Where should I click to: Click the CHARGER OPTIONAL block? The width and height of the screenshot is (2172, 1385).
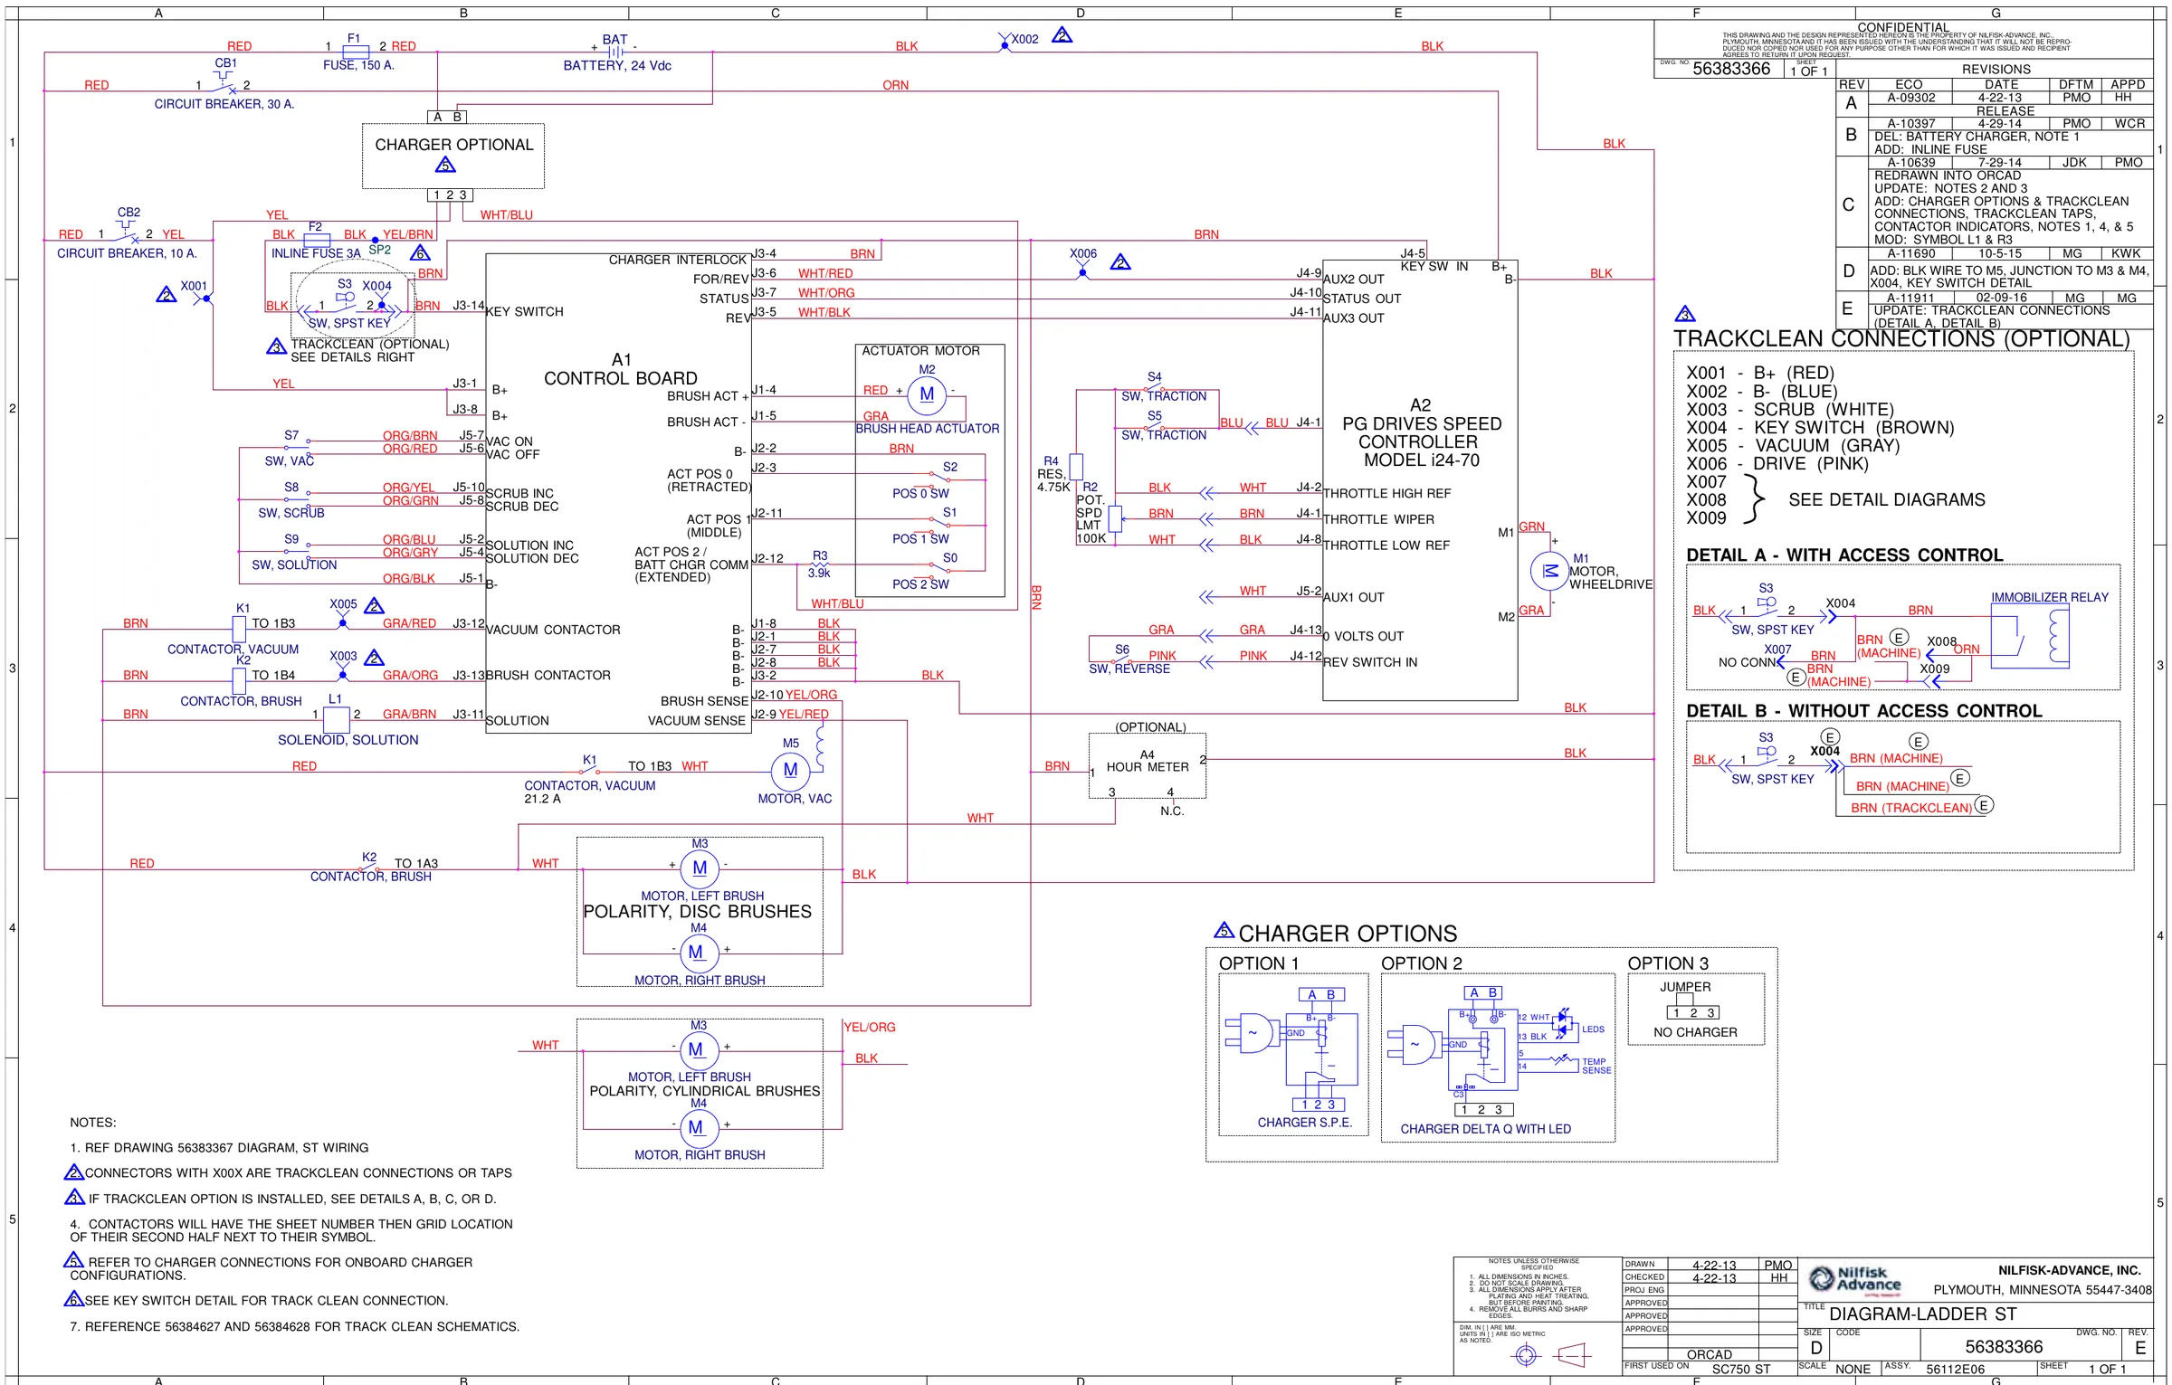click(x=453, y=156)
